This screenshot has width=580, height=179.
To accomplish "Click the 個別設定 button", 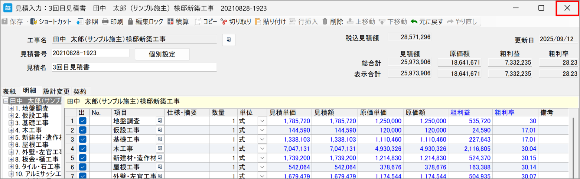I will (x=162, y=54).
